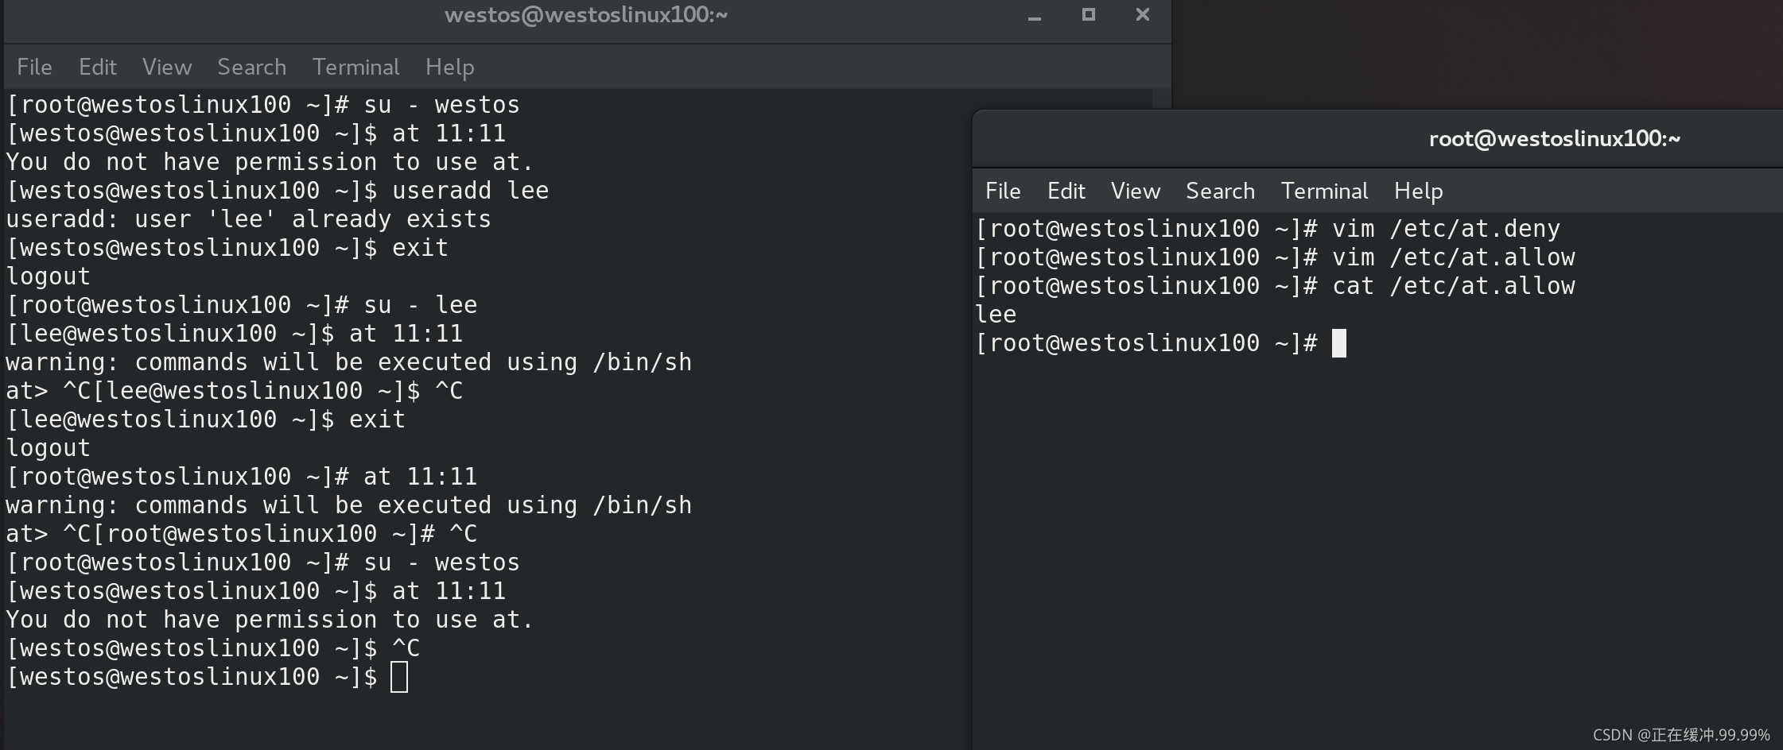Open Search menu in root terminal window
1783x750 pixels.
[1220, 191]
